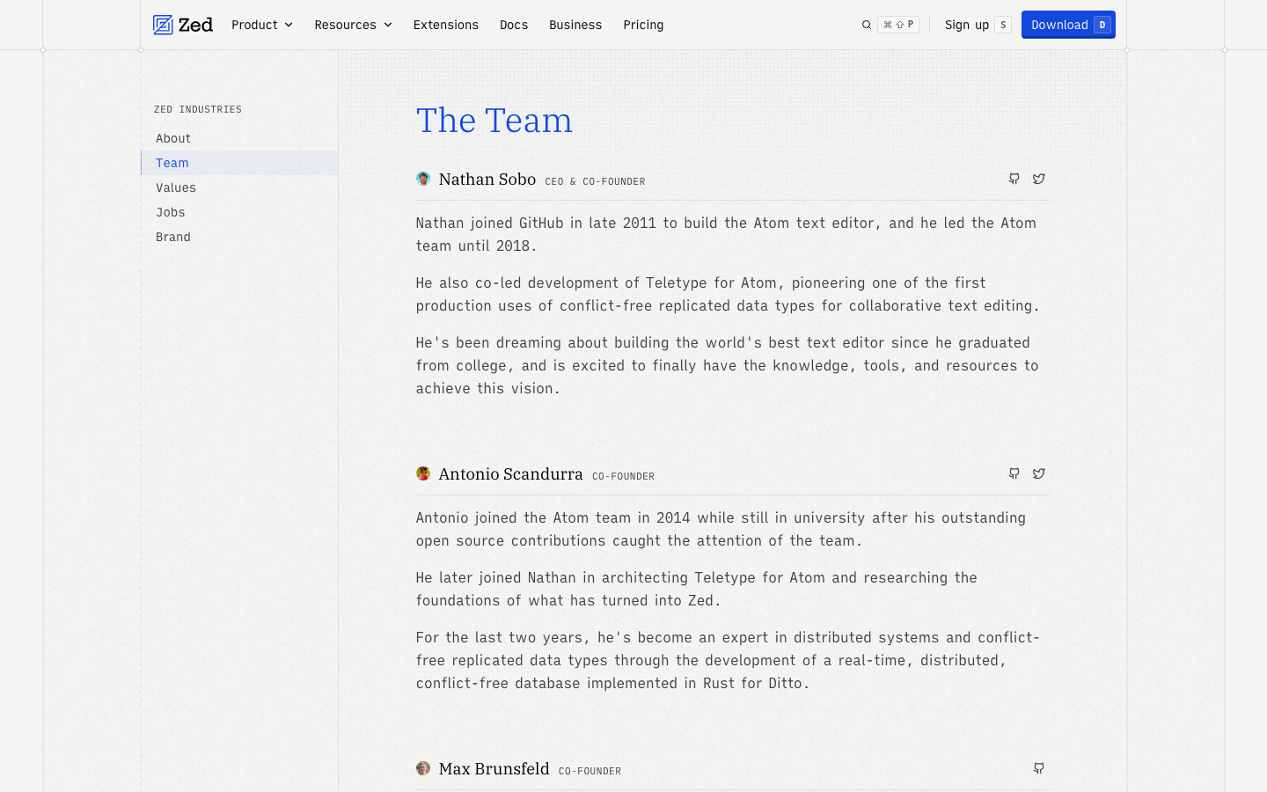Click the "ZED INDUSTRIES" sidebar label
1267x792 pixels.
(x=198, y=109)
